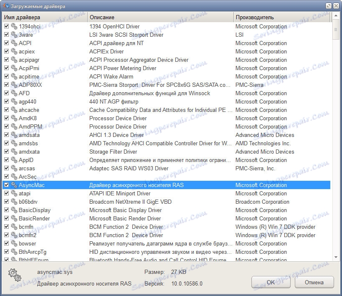Image resolution: width=342 pixels, height=296 pixels.
Task: Click the size value 27 KB
Action: point(179,272)
